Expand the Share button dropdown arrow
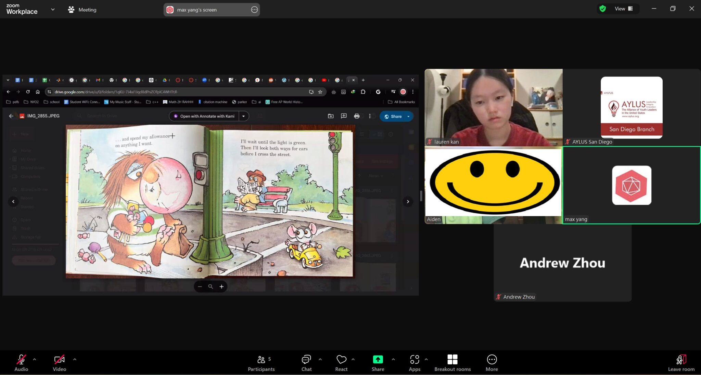The width and height of the screenshot is (701, 375). click(x=409, y=116)
